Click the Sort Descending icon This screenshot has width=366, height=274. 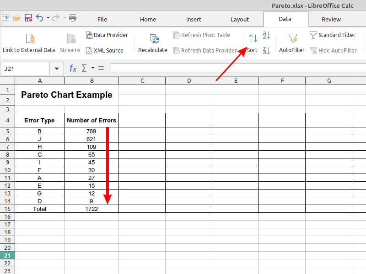point(267,51)
